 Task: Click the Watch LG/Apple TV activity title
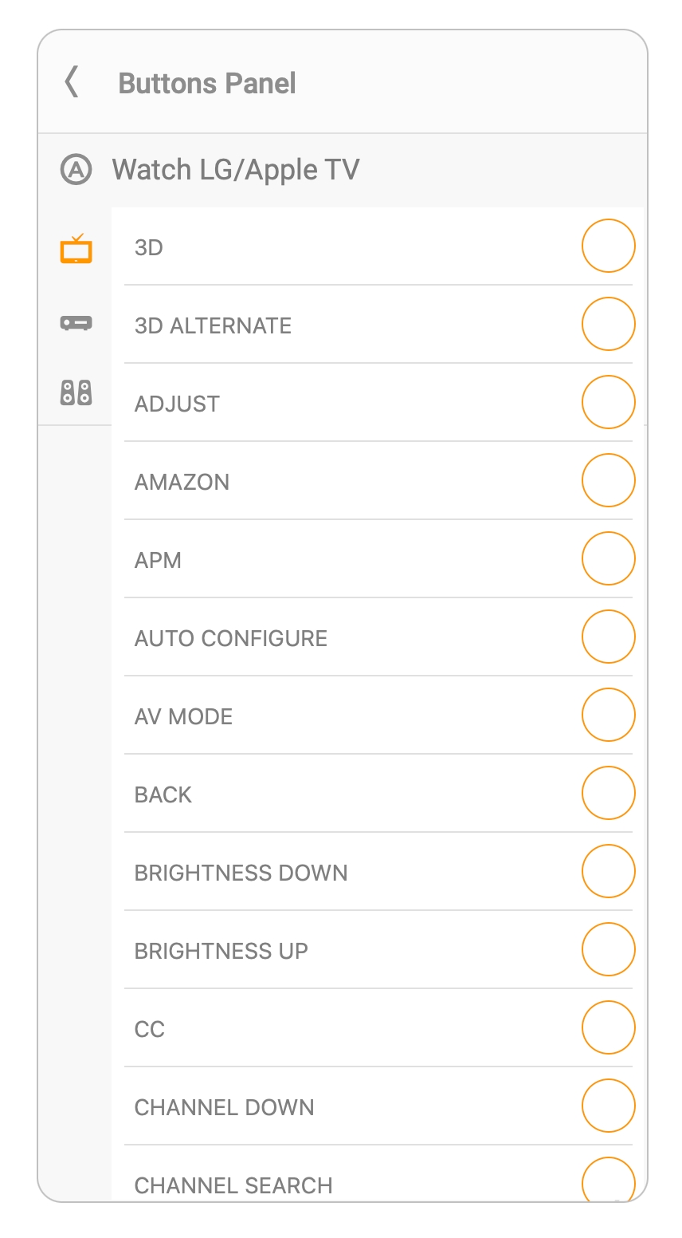pyautogui.click(x=236, y=169)
